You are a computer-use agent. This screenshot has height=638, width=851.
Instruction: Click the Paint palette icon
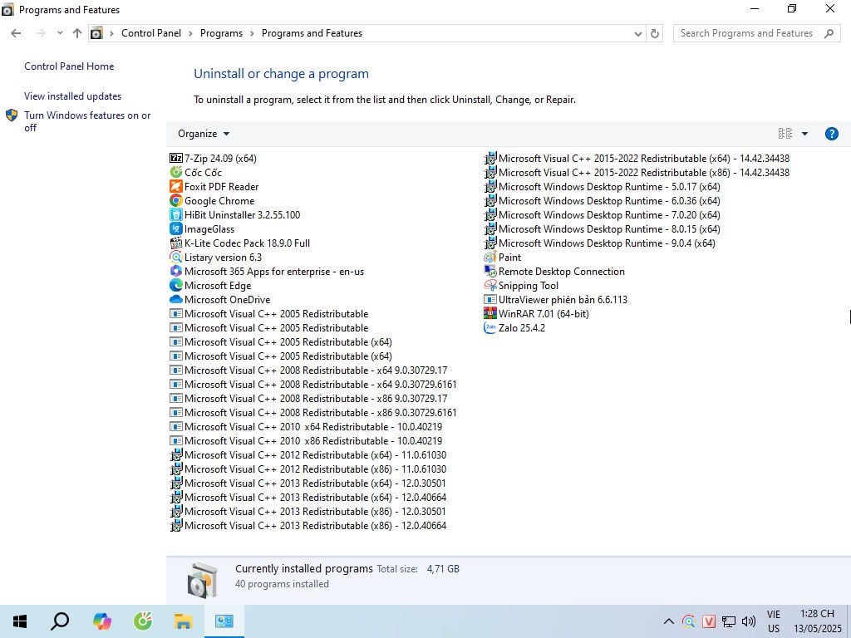490,258
